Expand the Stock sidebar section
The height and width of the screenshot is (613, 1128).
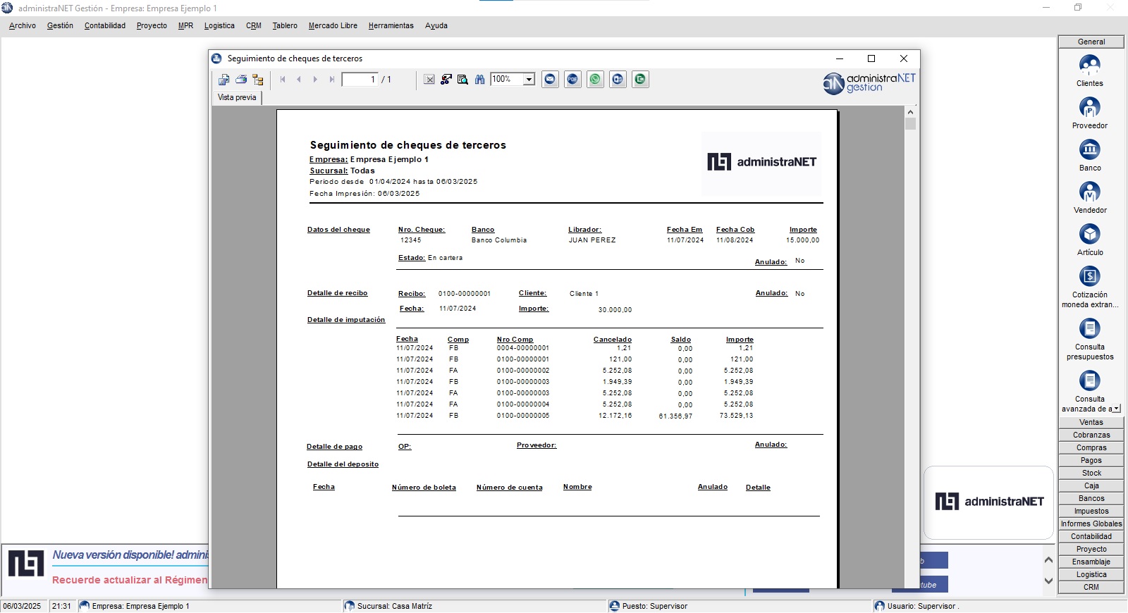[1091, 473]
